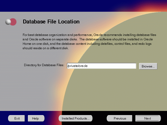Click the paragraph starting 'For best database organization'

89,41
